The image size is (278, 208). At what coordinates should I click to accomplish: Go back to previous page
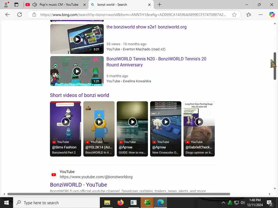click(x=7, y=15)
